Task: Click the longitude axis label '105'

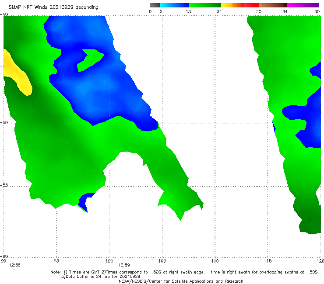Action: pyautogui.click(x=162, y=261)
